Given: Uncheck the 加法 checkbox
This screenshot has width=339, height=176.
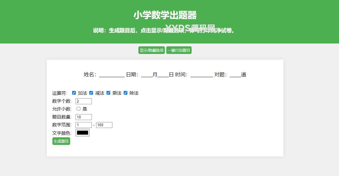Looking at the screenshot, I should coord(74,93).
